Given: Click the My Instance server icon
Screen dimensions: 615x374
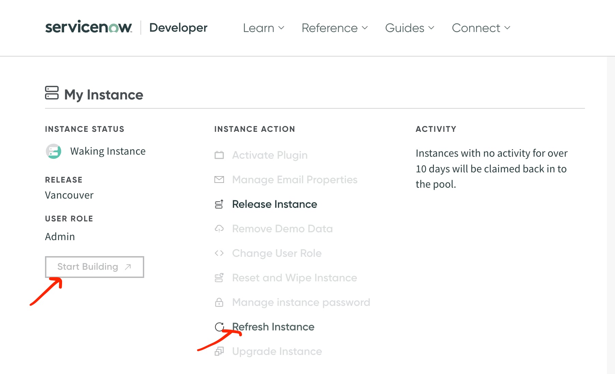Looking at the screenshot, I should pyautogui.click(x=52, y=93).
